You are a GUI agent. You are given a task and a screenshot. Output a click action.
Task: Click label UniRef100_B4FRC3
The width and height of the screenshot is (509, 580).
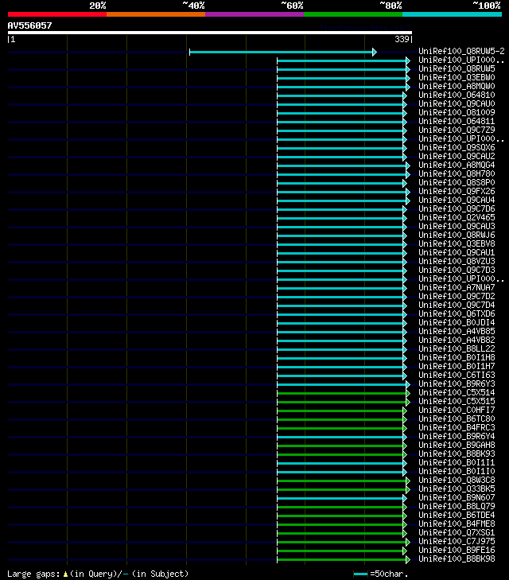(x=457, y=427)
